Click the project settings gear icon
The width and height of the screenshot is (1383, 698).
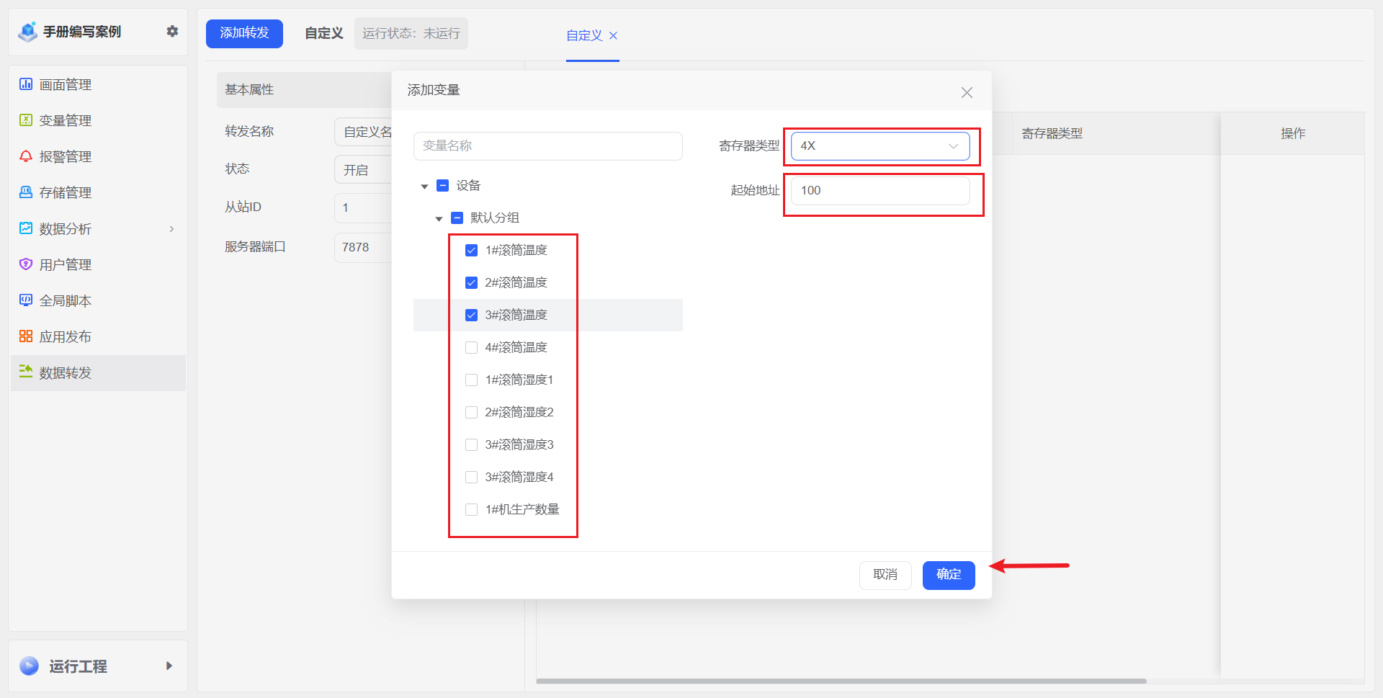172,31
